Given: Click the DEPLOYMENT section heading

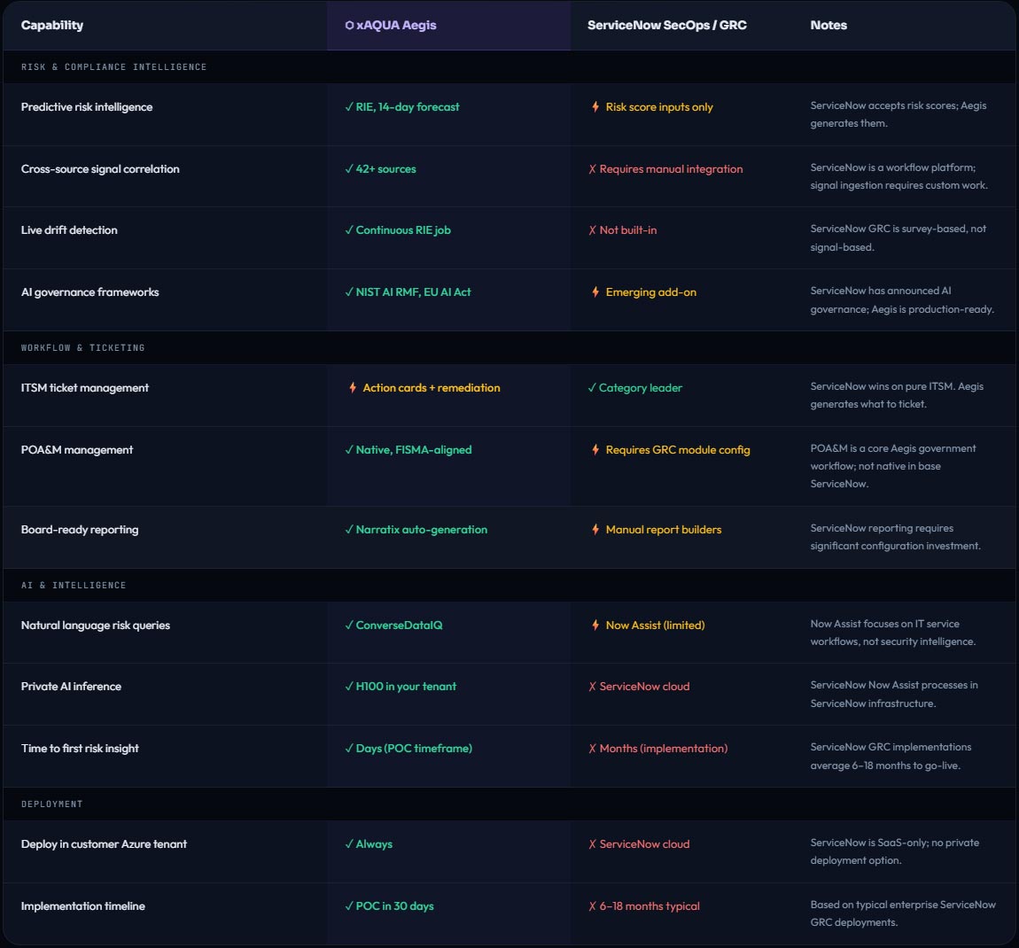Looking at the screenshot, I should [52, 804].
